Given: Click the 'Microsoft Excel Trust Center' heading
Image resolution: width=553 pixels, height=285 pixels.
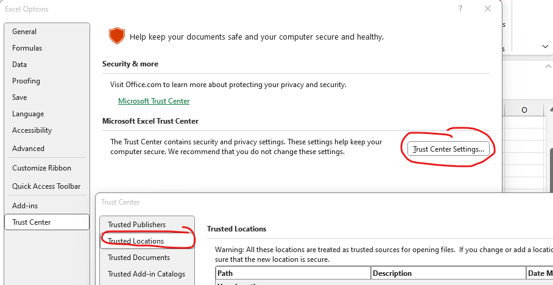Looking at the screenshot, I should coord(150,121).
